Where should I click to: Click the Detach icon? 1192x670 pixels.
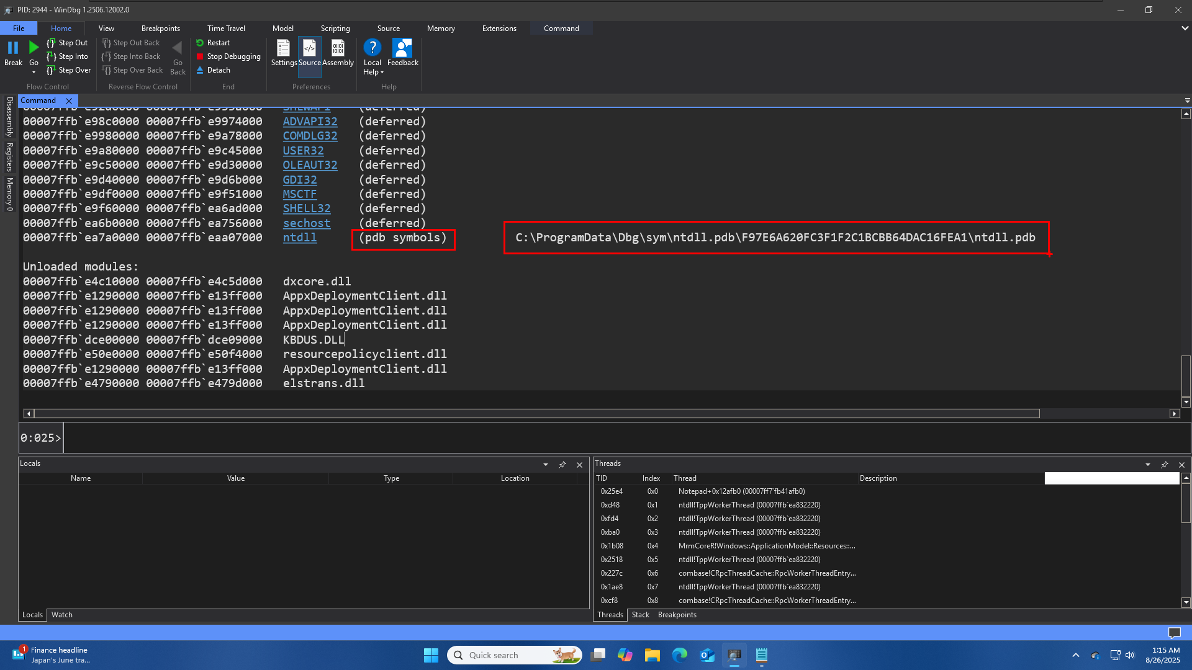tap(200, 70)
